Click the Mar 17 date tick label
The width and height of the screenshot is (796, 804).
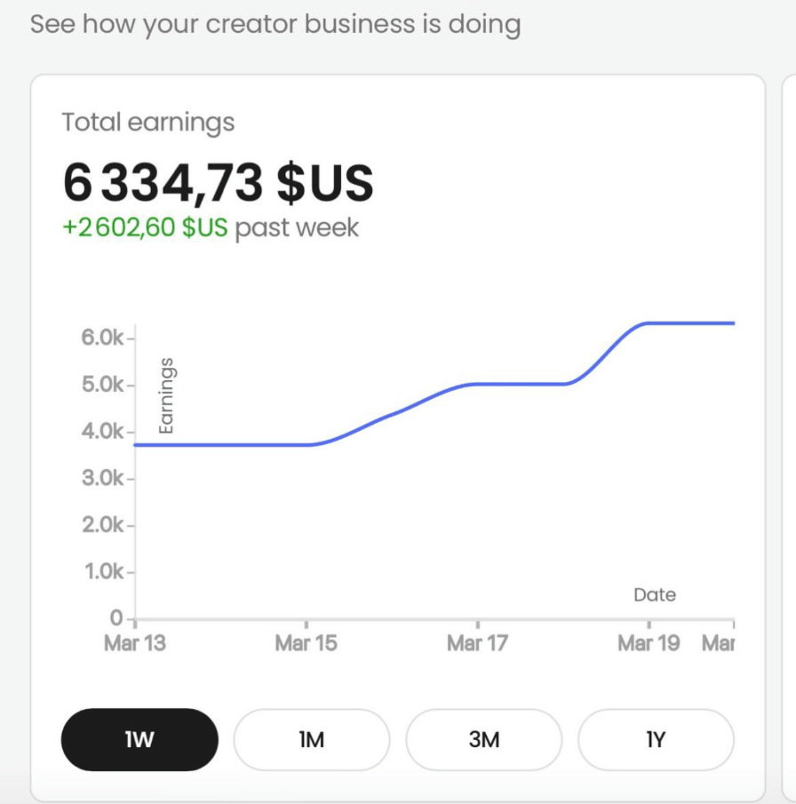(x=477, y=643)
